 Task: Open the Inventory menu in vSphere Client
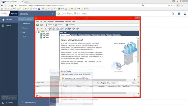click(51, 21)
